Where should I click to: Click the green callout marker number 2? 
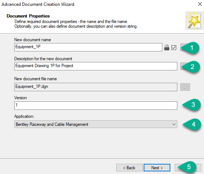(x=191, y=67)
